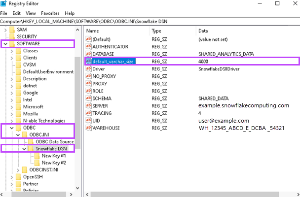Screen dimensions: 300x197
Task: Collapse the ODBC key arrow
Action: tap(12, 128)
